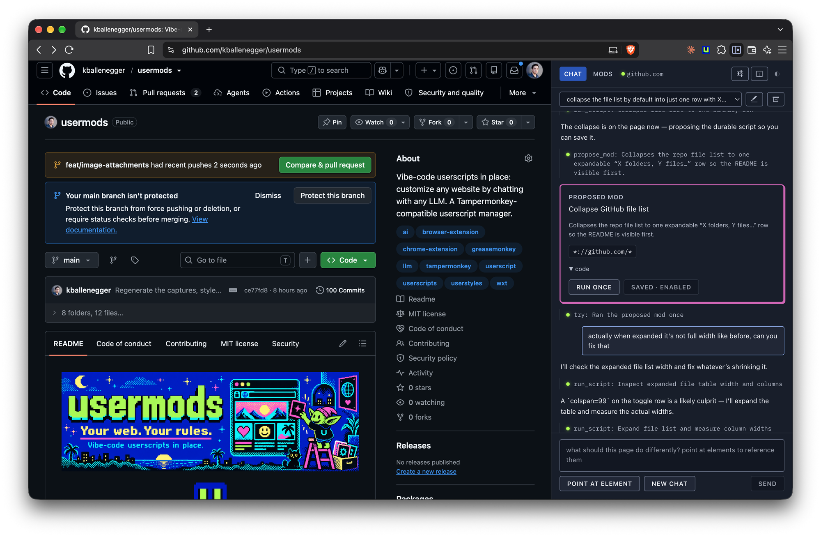Focus the Go to file search field
This screenshot has width=821, height=537.
(237, 260)
